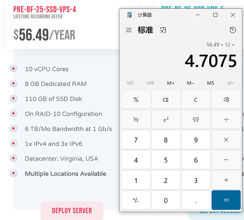Click the Lifetime Recurring Offer text

point(38,16)
